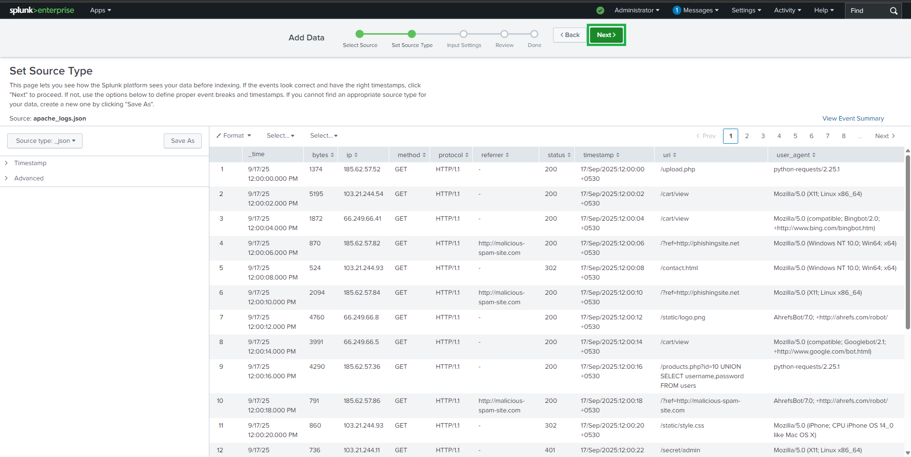This screenshot has height=457, width=911.
Task: Click the Select Source step circle
Action: click(360, 34)
